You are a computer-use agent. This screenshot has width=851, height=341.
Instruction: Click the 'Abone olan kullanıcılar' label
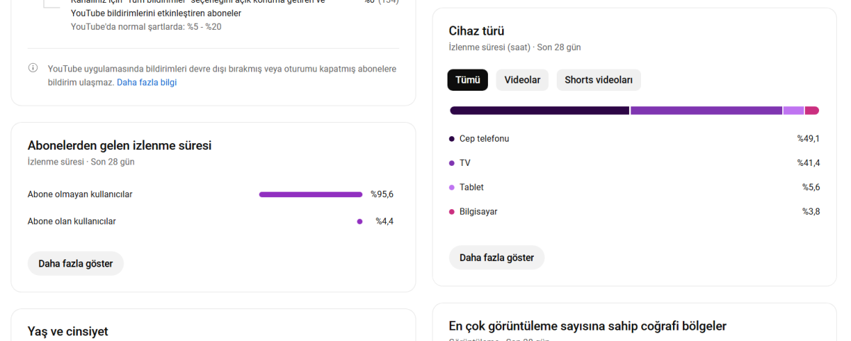[x=72, y=221]
